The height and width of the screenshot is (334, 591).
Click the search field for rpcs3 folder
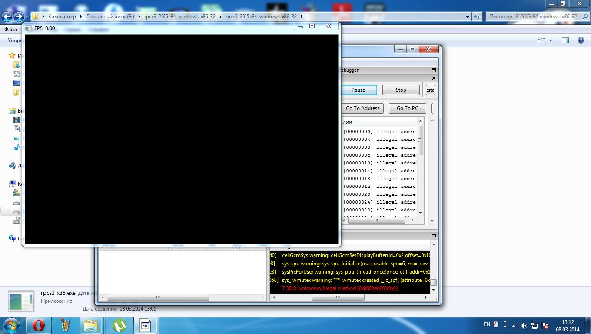pyautogui.click(x=532, y=17)
